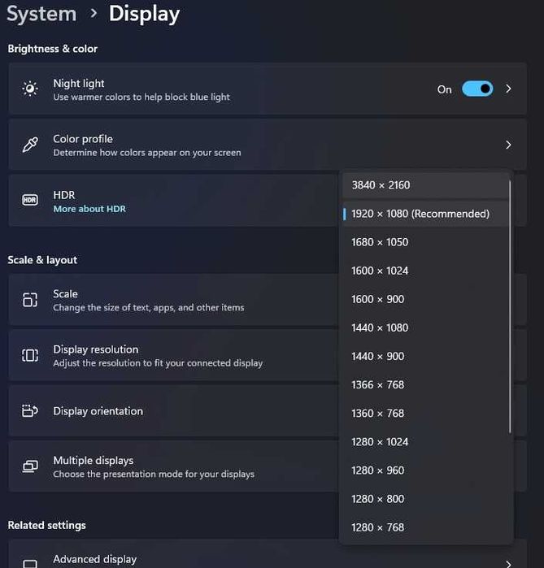The height and width of the screenshot is (568, 544).
Task: Choose 3840 × 2160 resolution
Action: click(x=424, y=185)
